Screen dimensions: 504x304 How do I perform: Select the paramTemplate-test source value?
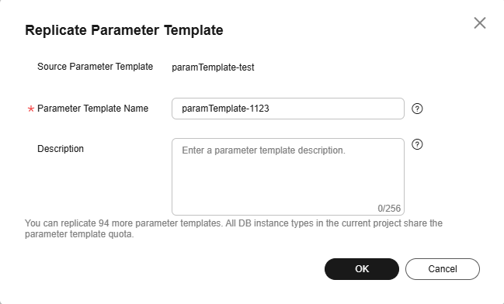tap(213, 67)
